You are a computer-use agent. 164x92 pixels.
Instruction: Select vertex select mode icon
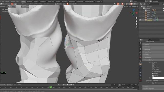click(12, 4)
